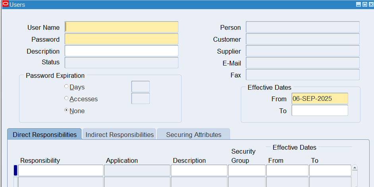The image size is (374, 187).
Task: Close the Users window
Action: click(370, 4)
